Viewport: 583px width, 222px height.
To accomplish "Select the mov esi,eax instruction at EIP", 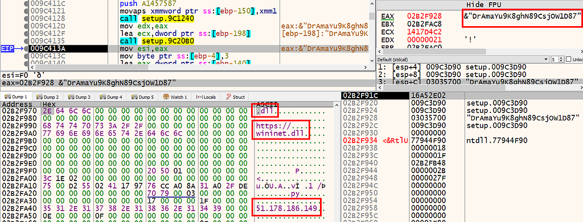I will (143, 49).
